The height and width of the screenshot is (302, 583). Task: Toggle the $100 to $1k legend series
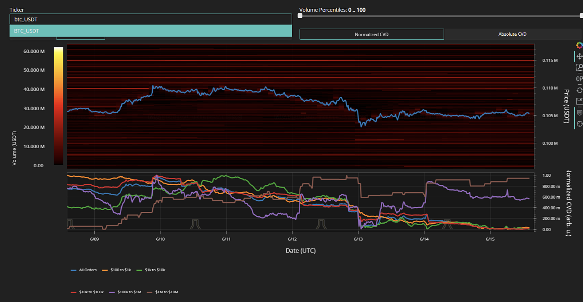click(117, 270)
